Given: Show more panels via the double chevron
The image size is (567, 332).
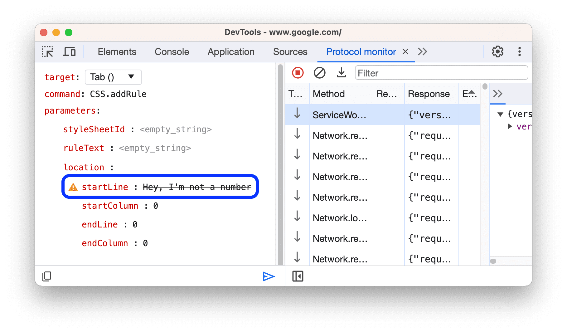Looking at the screenshot, I should pyautogui.click(x=423, y=52).
